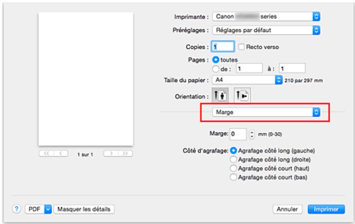The height and width of the screenshot is (224, 355).
Task: Open the Marge options pop-up menu
Action: point(266,112)
